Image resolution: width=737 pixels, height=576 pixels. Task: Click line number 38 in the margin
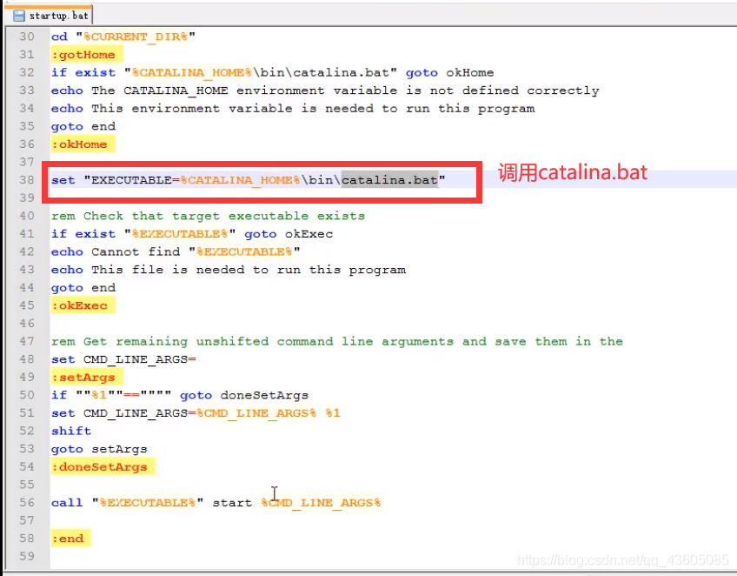pyautogui.click(x=27, y=180)
